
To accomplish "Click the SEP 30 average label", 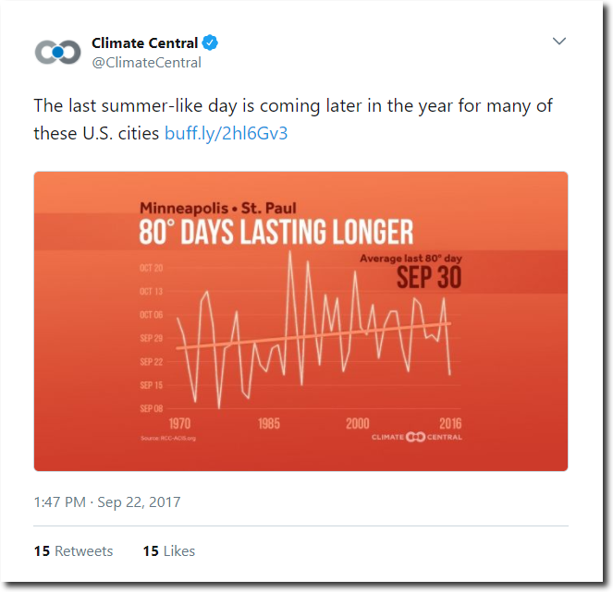I will coord(429,278).
